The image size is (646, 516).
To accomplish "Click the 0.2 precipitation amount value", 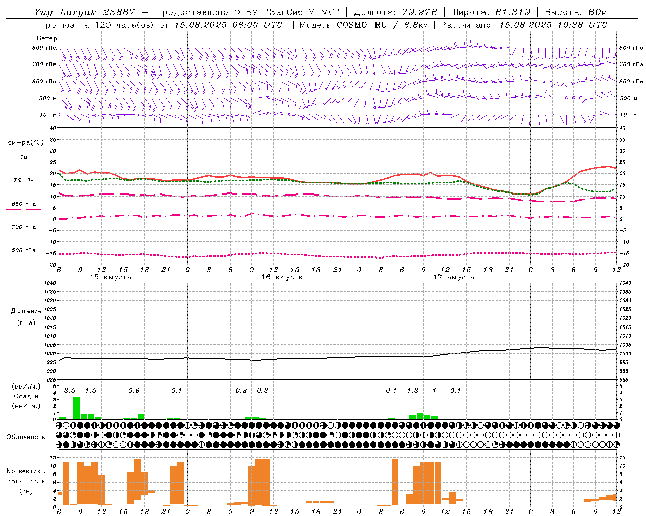I will click(x=262, y=391).
